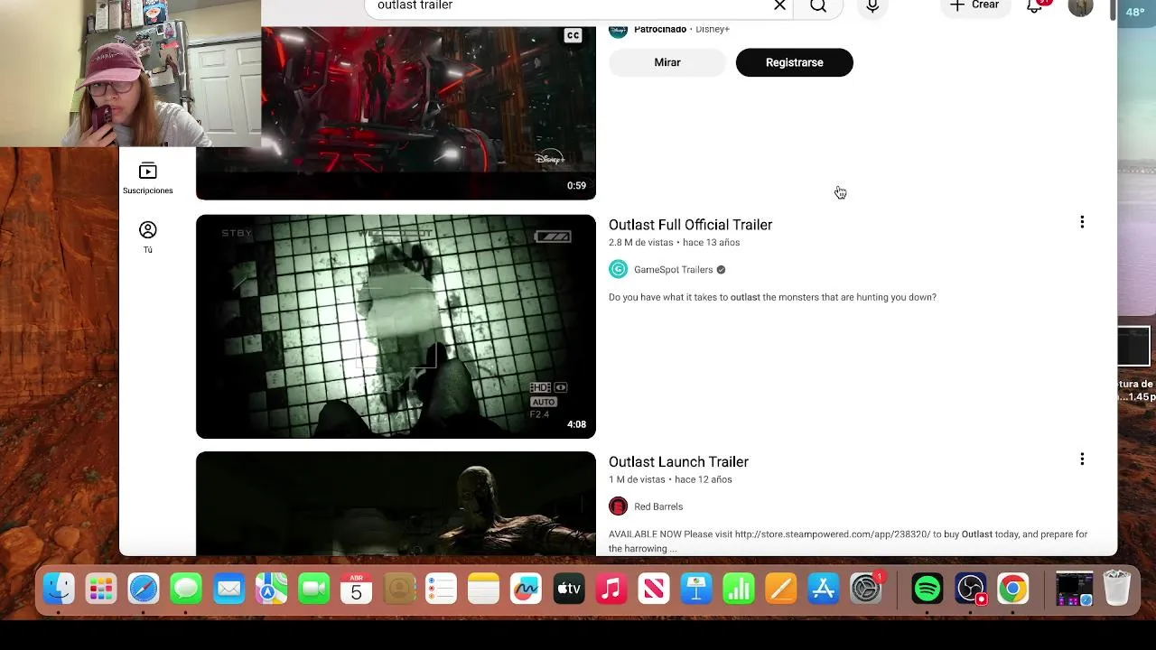Open the screenshot stack in the Dock

click(x=1074, y=590)
